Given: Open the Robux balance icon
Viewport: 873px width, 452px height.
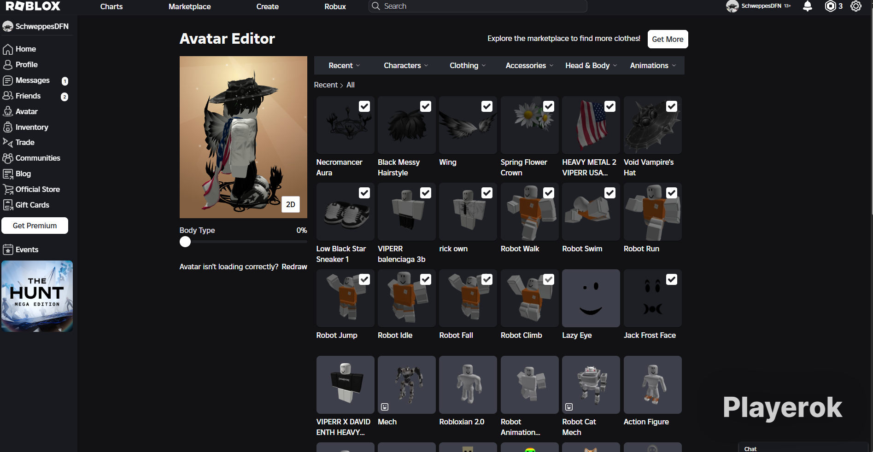Looking at the screenshot, I should pyautogui.click(x=830, y=6).
